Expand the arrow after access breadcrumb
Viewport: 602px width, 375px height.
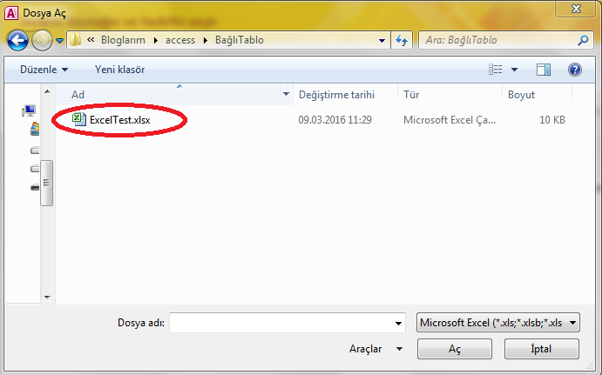point(206,40)
